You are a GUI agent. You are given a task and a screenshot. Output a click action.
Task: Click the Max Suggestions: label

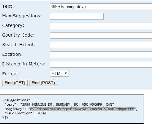click(22, 16)
